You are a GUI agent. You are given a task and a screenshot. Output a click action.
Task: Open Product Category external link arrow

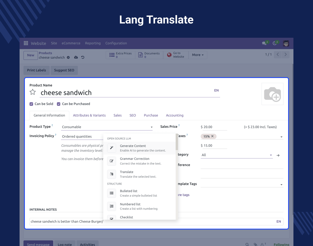[278, 155]
